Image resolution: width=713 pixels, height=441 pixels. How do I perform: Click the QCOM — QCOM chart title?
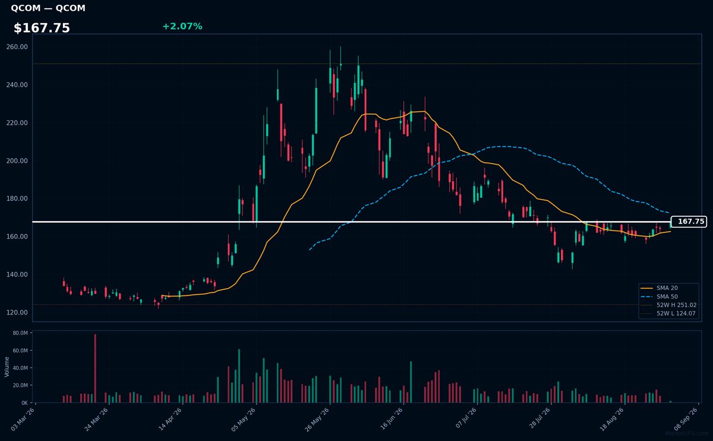[48, 8]
